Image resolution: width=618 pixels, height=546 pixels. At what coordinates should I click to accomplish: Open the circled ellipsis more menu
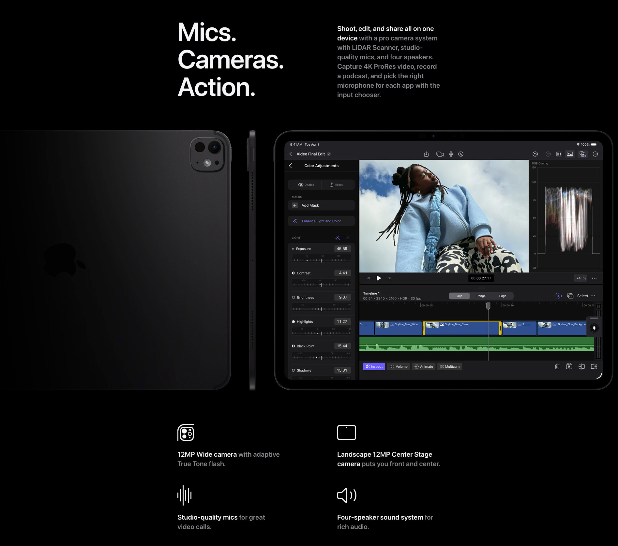point(595,154)
